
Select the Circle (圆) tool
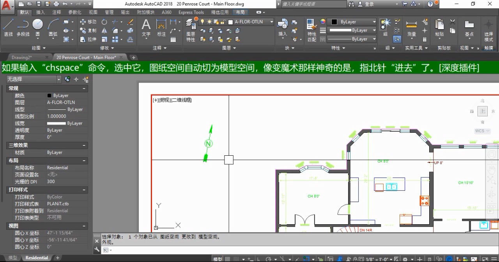pos(37,28)
